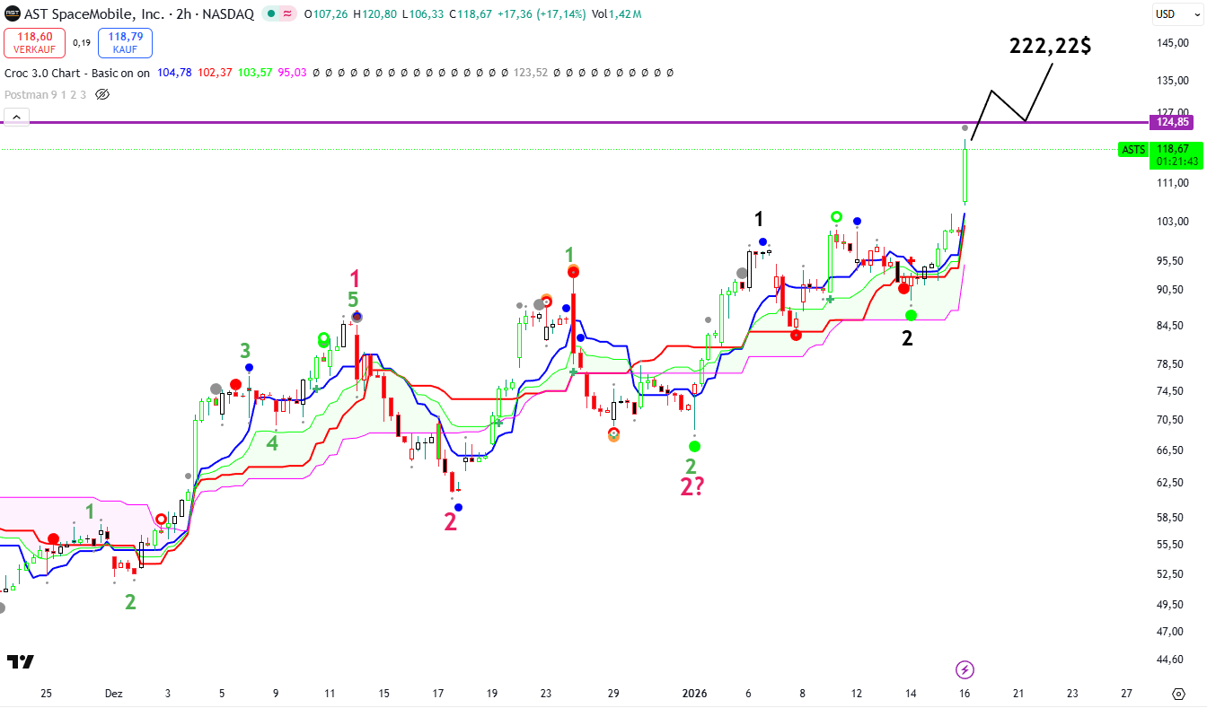Click the 222,22$ price target text annotation
The width and height of the screenshot is (1207, 708).
pyautogui.click(x=1050, y=47)
